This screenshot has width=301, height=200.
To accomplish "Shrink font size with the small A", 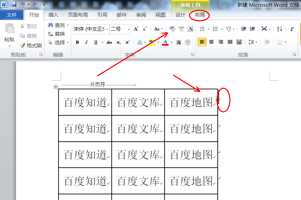I will point(145,29).
